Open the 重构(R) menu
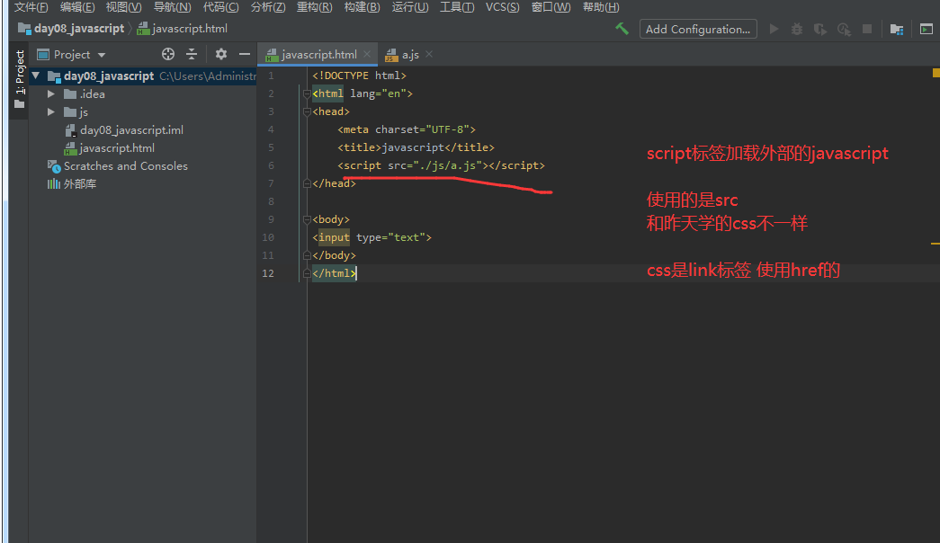Viewport: 940px width, 543px height. 314,7
